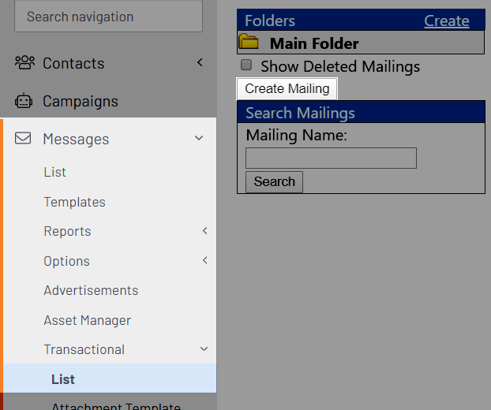This screenshot has width=491, height=410.
Task: Select highlighted Transactional List item
Action: coord(110,378)
